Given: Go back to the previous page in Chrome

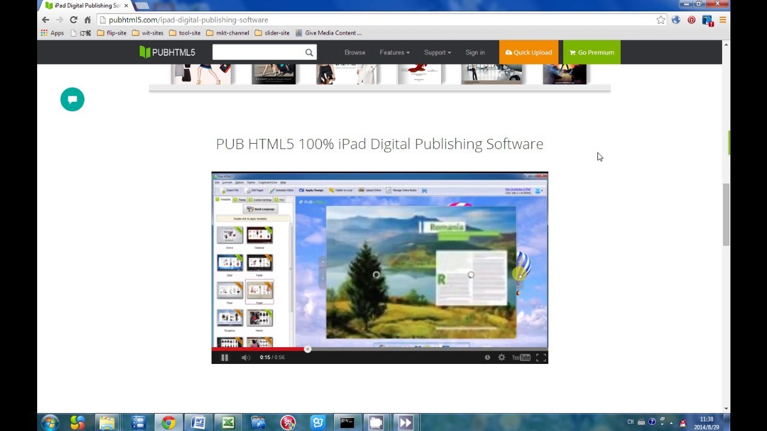Looking at the screenshot, I should (x=46, y=20).
